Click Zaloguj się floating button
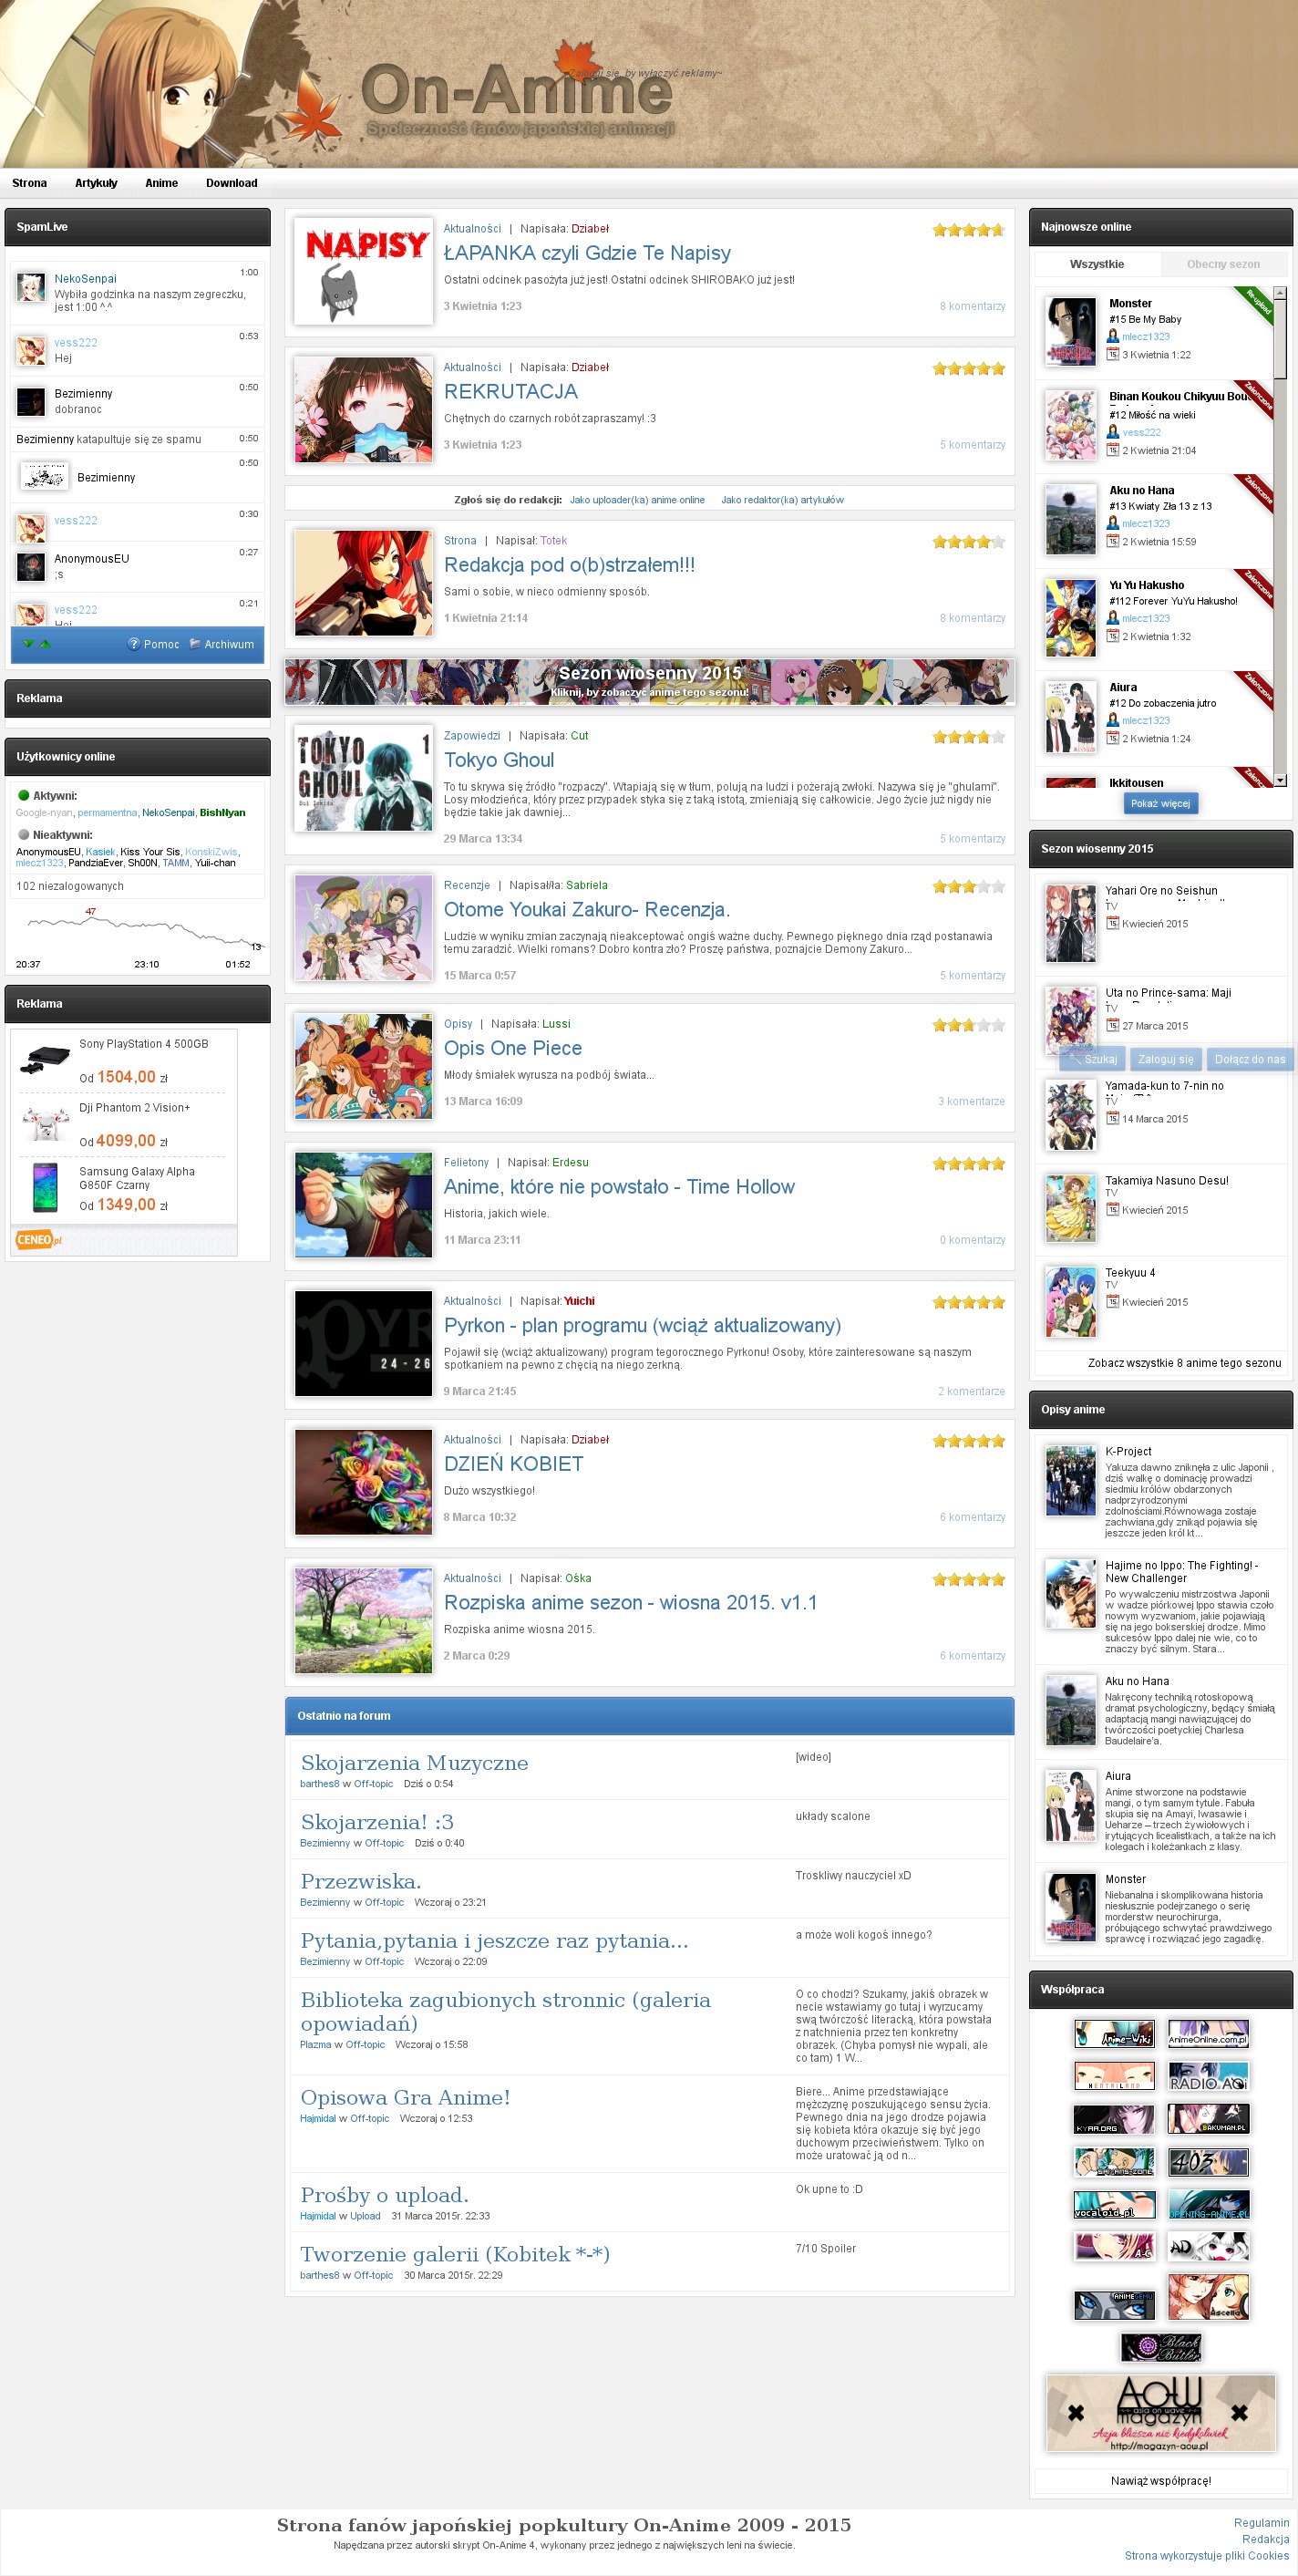This screenshot has height=2576, width=1298. 1165,1059
